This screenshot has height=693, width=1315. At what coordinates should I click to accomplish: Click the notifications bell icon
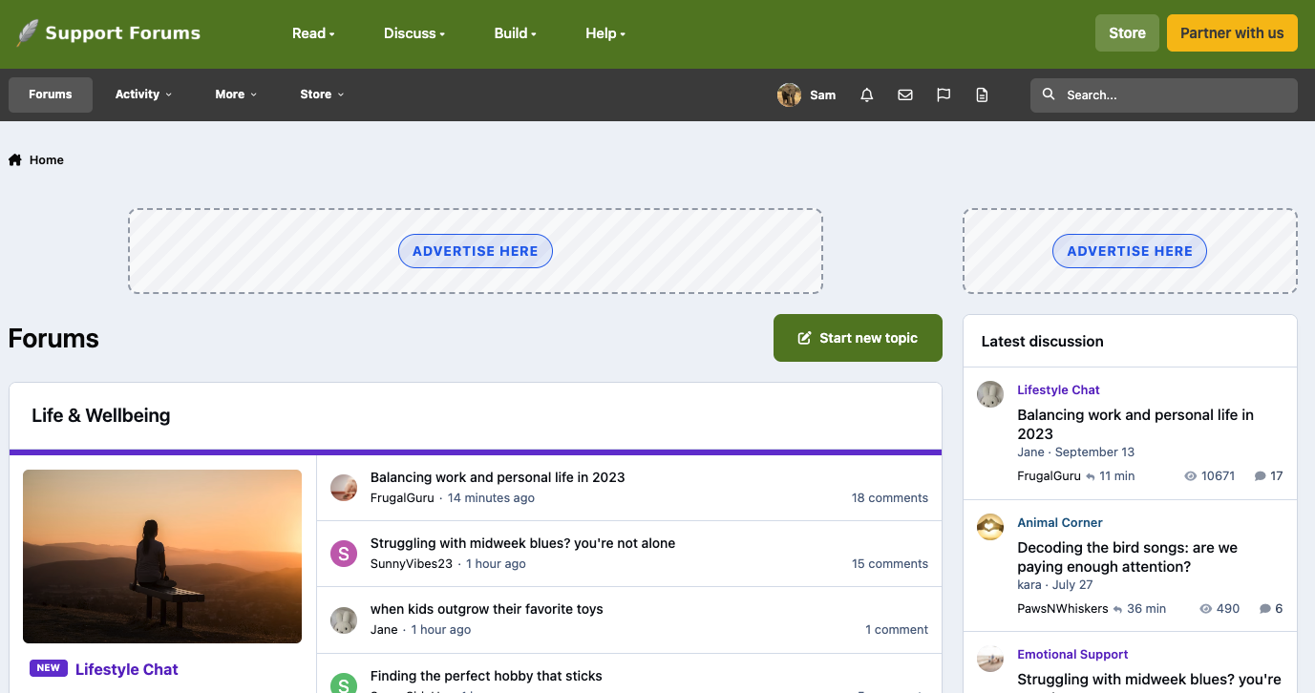[867, 94]
